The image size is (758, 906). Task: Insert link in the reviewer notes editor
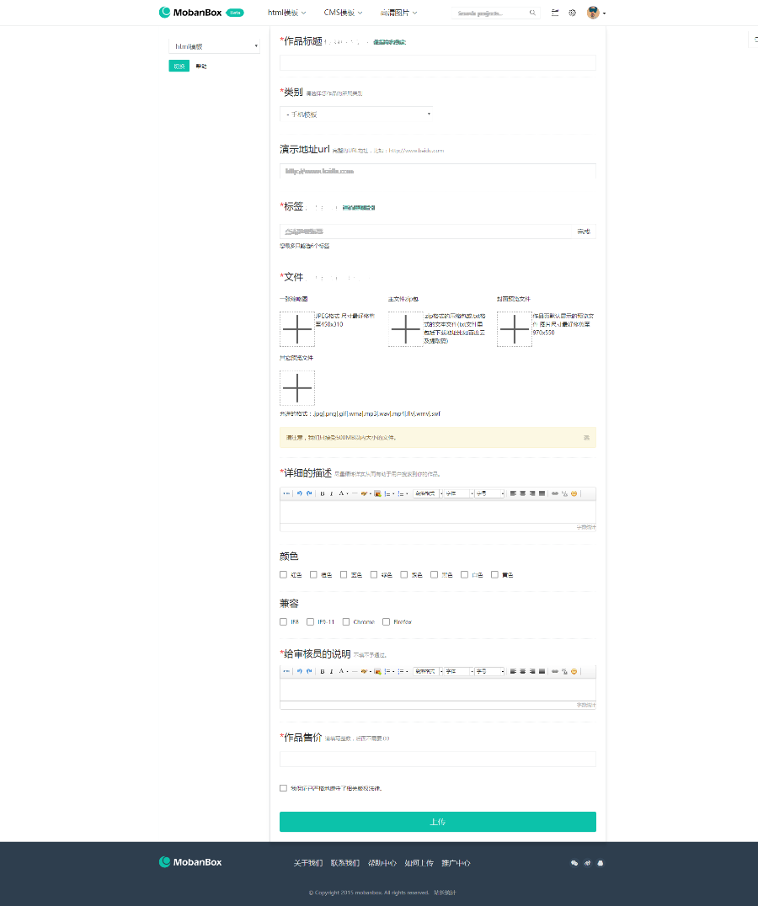tap(555, 671)
